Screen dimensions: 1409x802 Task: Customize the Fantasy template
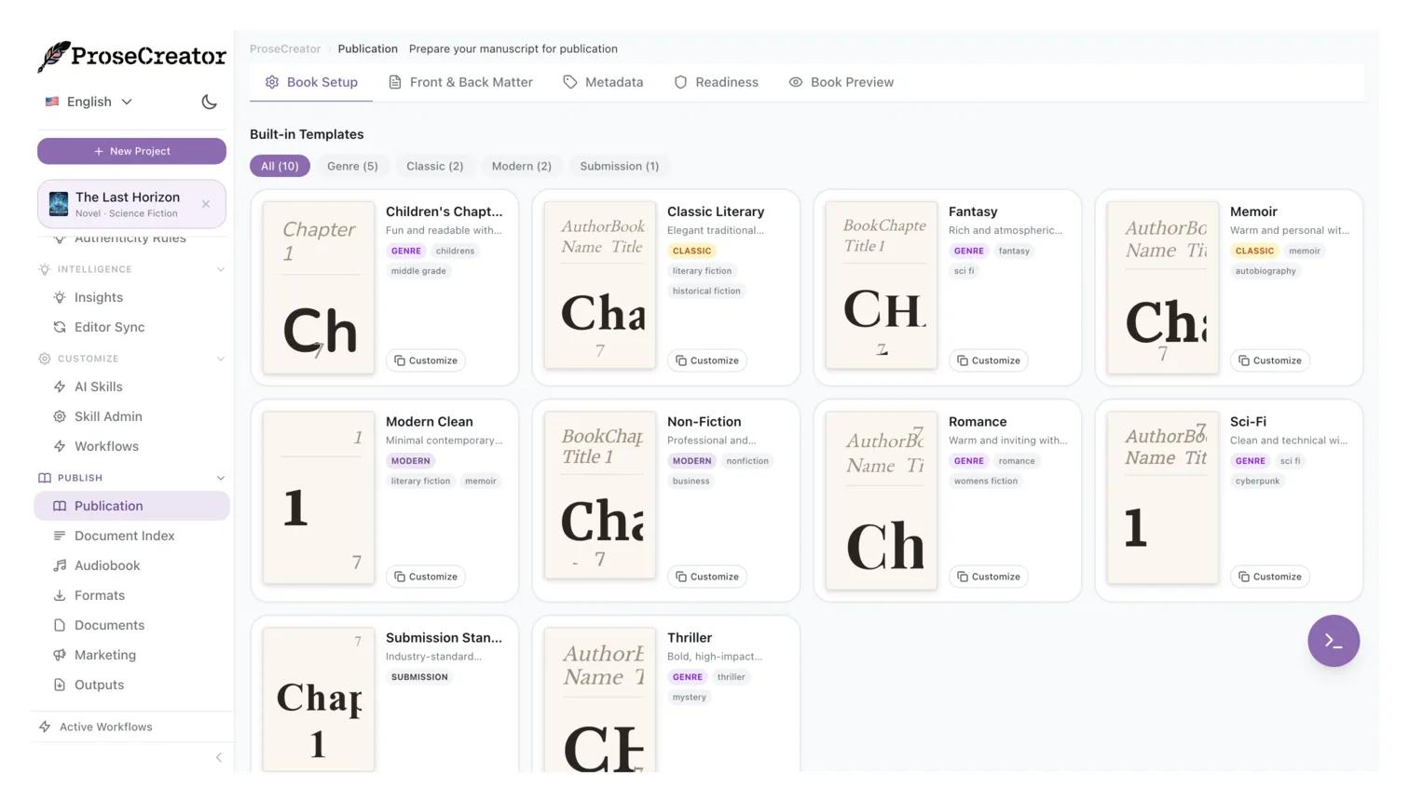click(988, 360)
